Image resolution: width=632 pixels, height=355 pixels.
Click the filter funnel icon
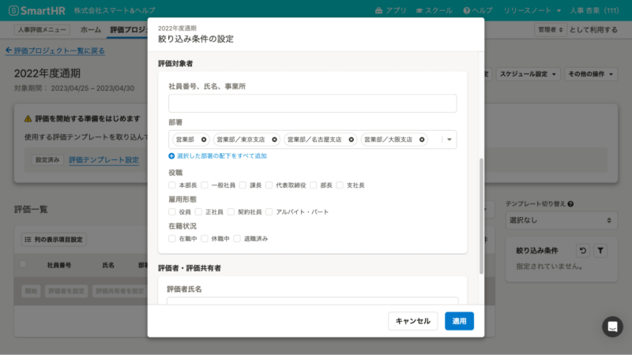600,251
